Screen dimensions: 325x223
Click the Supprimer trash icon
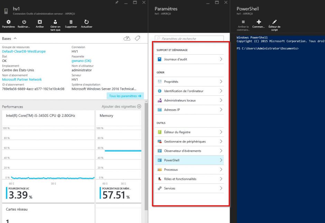(71, 22)
